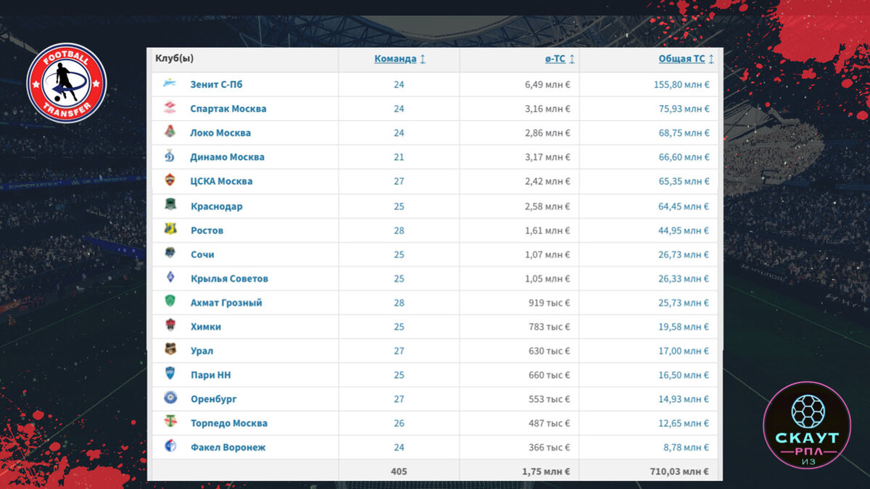Viewport: 870px width, 489px height.
Task: Select footer average value 1,75 млн €
Action: point(547,471)
